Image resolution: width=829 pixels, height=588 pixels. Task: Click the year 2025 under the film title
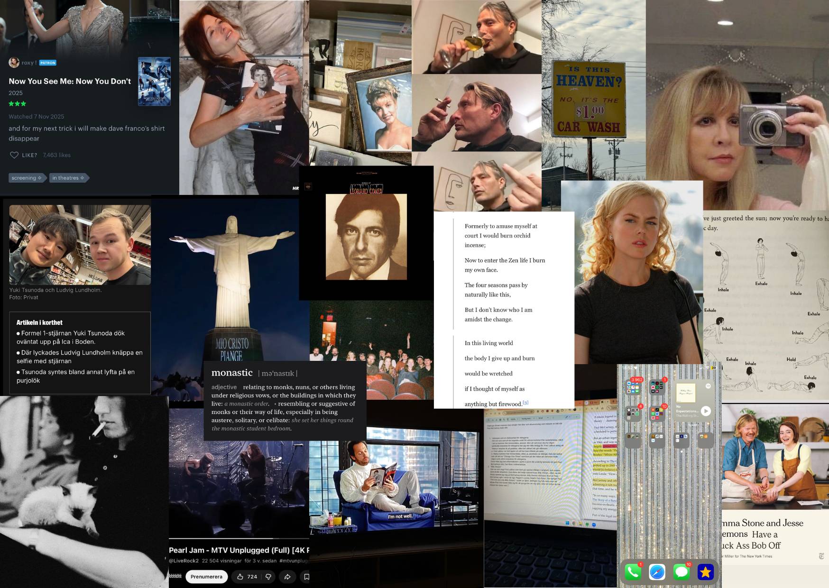point(16,93)
